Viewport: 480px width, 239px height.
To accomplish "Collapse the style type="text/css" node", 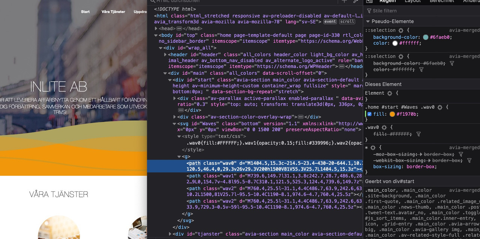I will tap(179, 136).
